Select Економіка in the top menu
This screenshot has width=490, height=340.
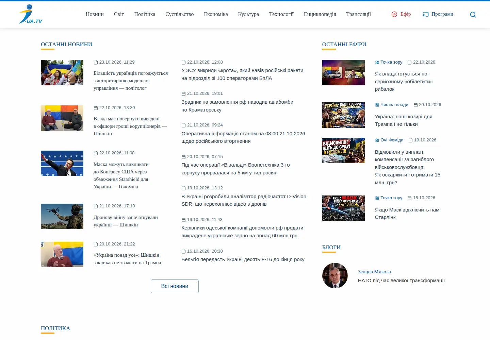point(216,14)
